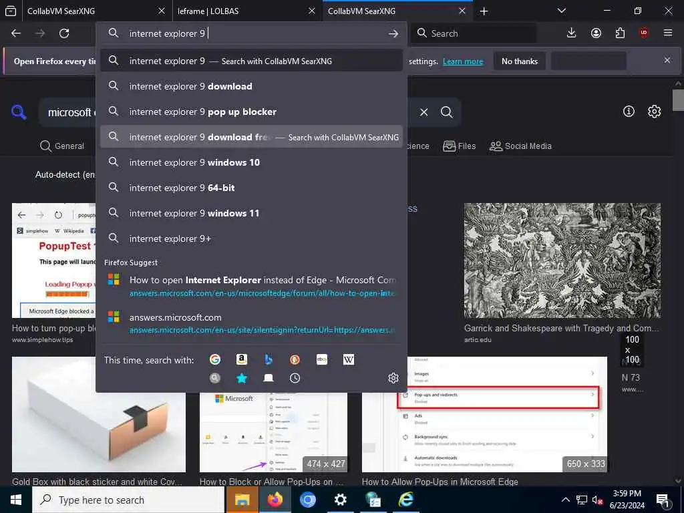The width and height of the screenshot is (684, 513).
Task: Open File Explorer from the taskbar
Action: click(x=242, y=500)
